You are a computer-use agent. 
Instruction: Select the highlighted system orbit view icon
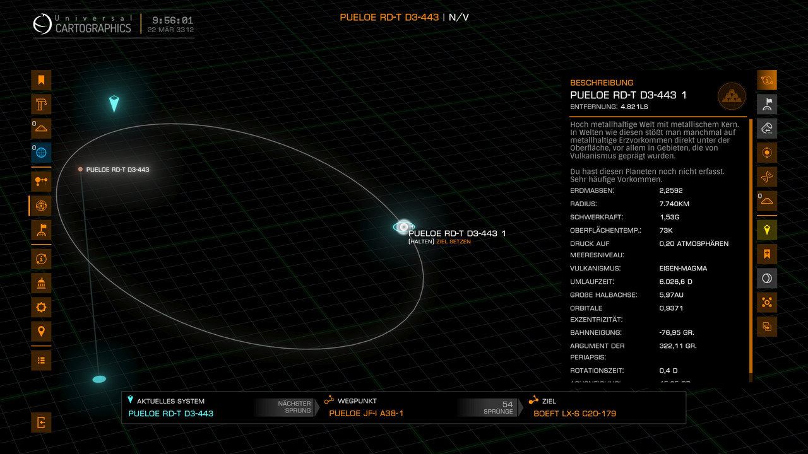41,206
